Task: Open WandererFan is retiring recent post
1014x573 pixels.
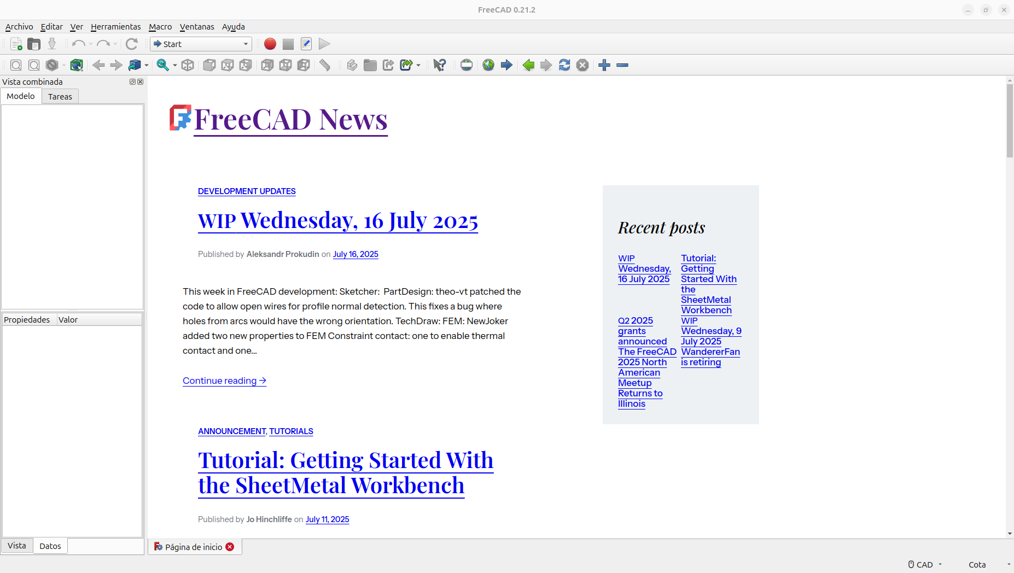Action: [710, 357]
